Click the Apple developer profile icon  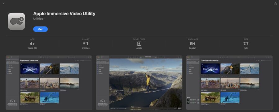tap(139, 44)
